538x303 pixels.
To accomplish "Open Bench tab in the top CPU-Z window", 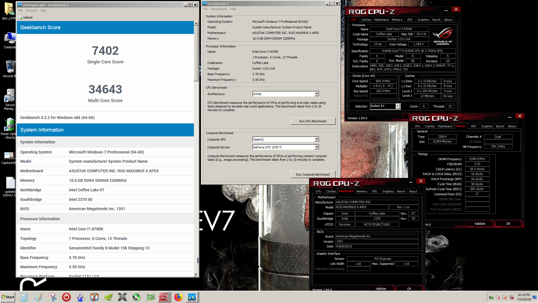I will point(436,20).
